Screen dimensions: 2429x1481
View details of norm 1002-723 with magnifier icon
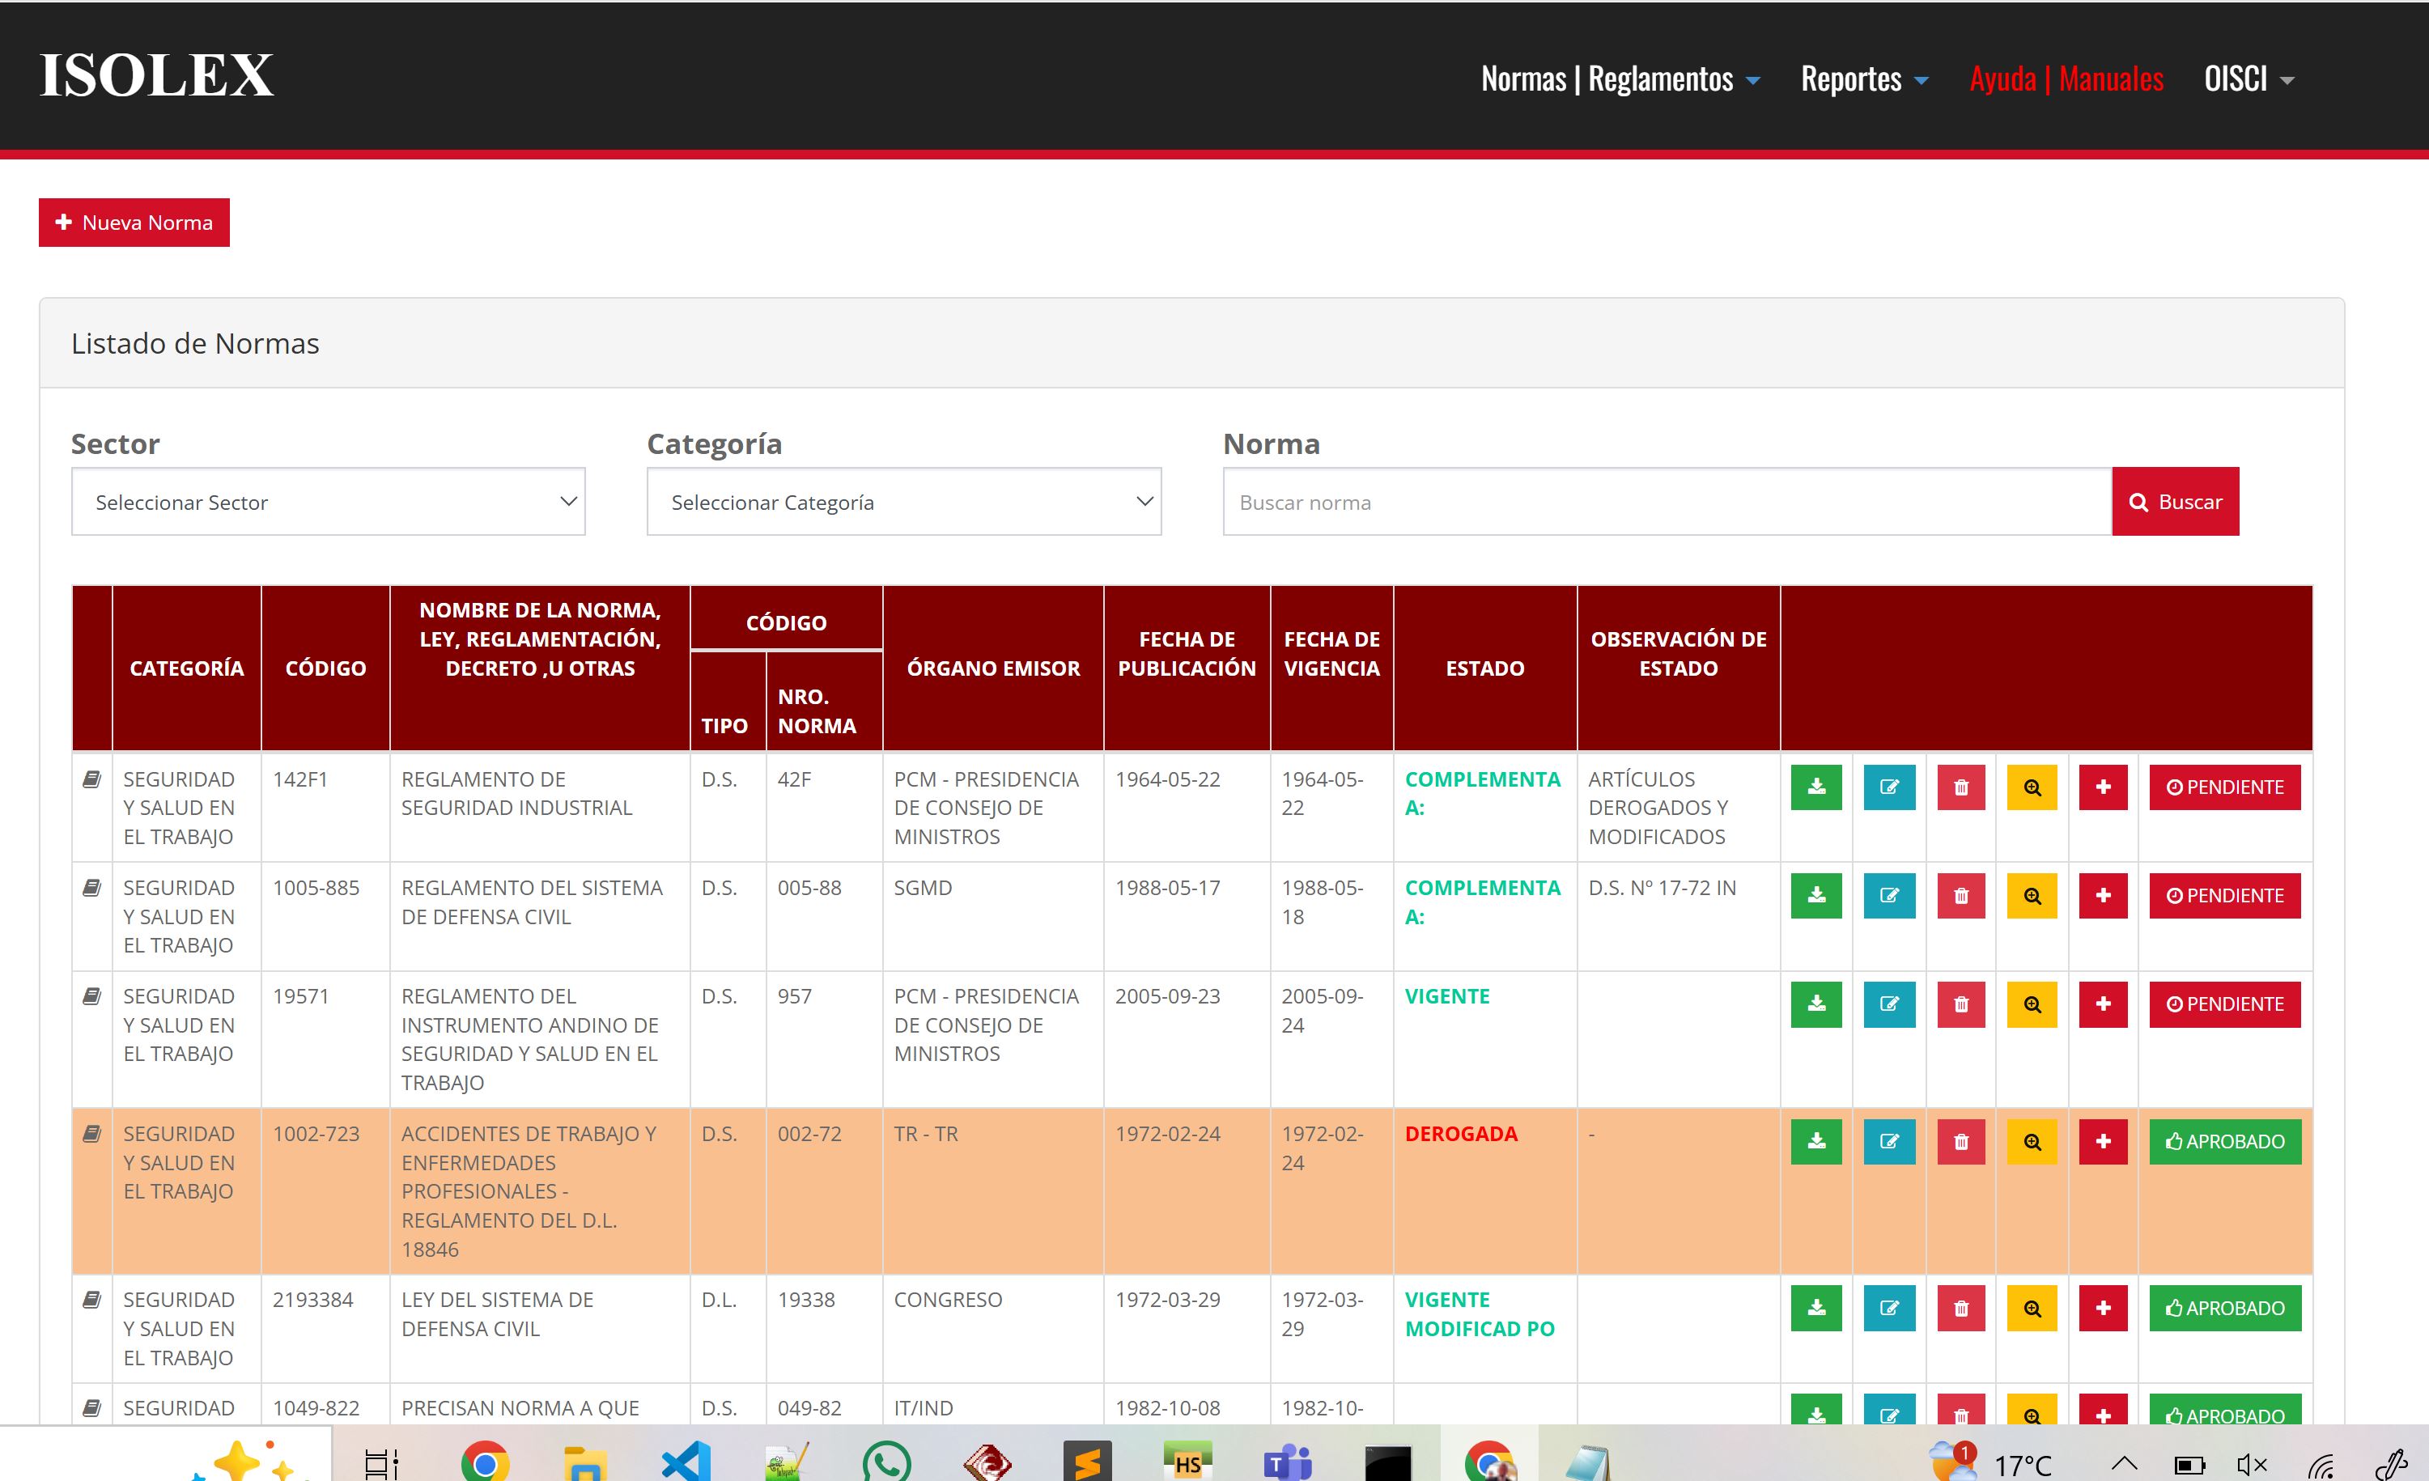pos(2032,1142)
